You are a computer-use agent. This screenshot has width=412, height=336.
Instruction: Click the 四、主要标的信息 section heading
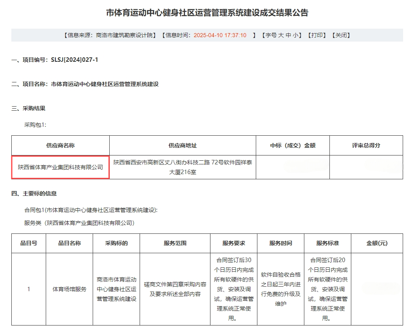pos(34,193)
